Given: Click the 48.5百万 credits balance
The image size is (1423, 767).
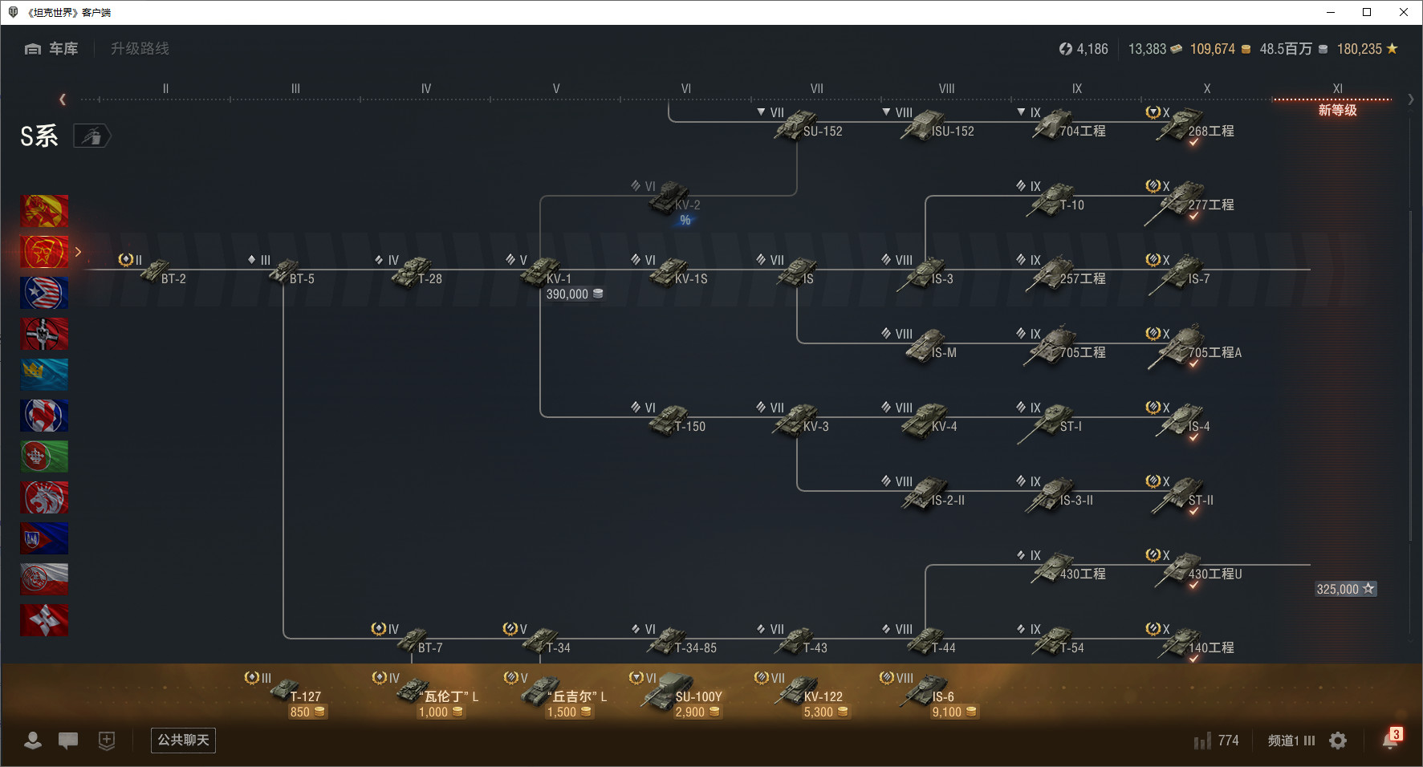Looking at the screenshot, I should click(1293, 49).
